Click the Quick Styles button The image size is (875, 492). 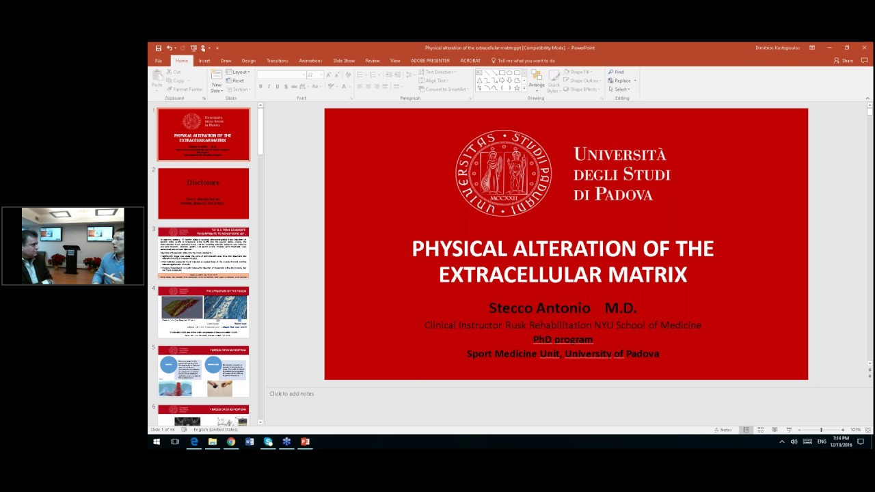pyautogui.click(x=554, y=81)
